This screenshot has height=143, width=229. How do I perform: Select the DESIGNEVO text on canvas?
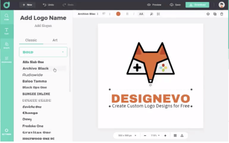pos(151,99)
